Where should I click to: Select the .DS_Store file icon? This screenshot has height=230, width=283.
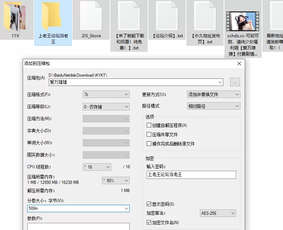tap(91, 16)
